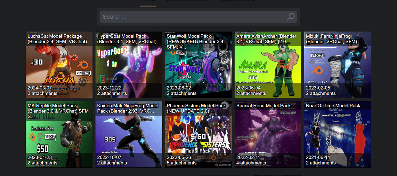
Task: Click '2 attachments' on LuchaCat card
Action: (x=42, y=94)
